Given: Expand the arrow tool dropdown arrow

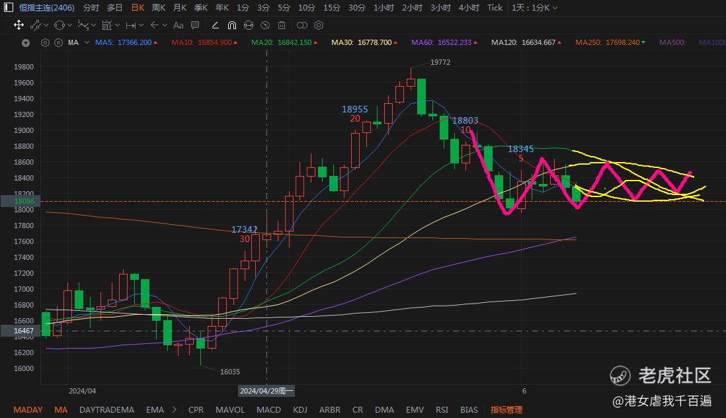Looking at the screenshot, I should (165, 25).
